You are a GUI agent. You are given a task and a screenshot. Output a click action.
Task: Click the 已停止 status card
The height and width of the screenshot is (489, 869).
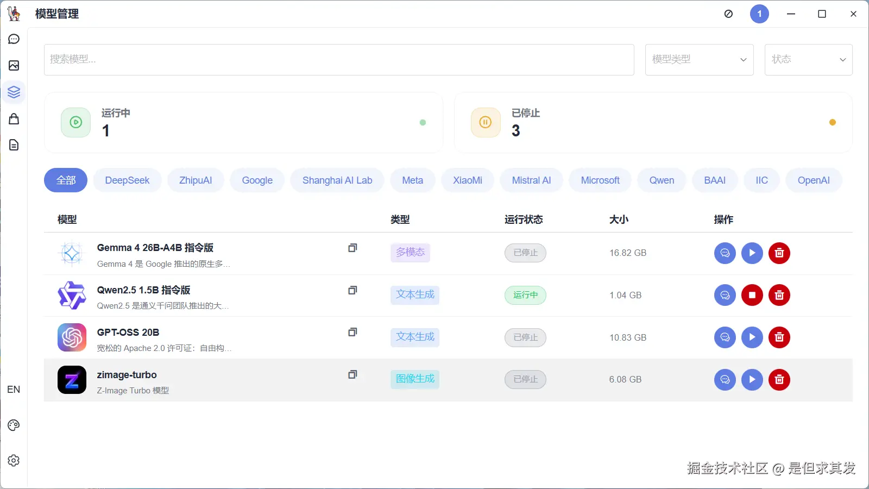tap(653, 122)
